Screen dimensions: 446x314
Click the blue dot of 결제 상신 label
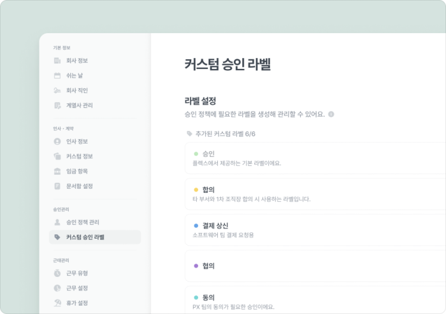click(x=196, y=226)
